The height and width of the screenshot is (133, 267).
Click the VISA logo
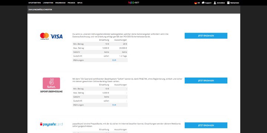tap(56, 36)
